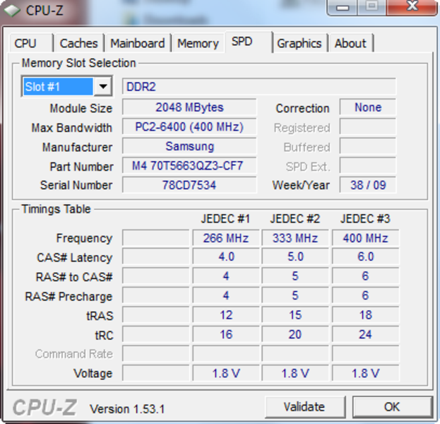The image size is (440, 424).
Task: Click the Max Bandwidth label
Action: point(72,128)
